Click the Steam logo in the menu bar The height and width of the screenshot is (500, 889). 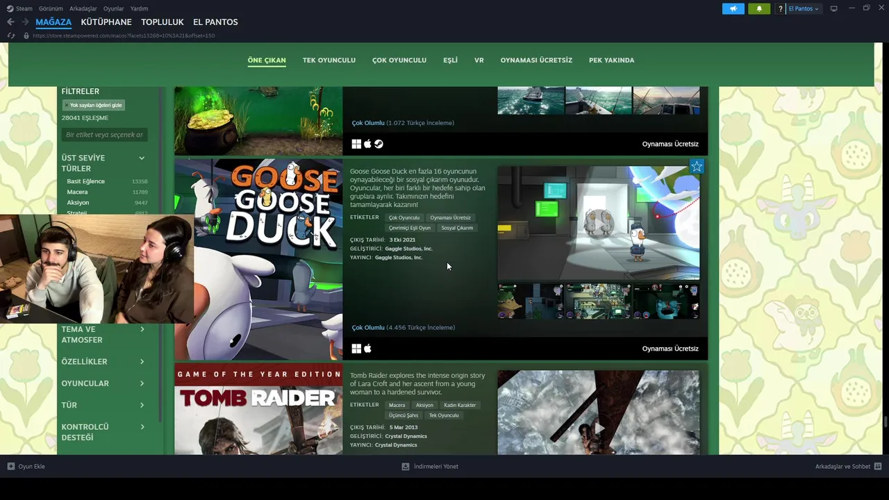[x=10, y=8]
